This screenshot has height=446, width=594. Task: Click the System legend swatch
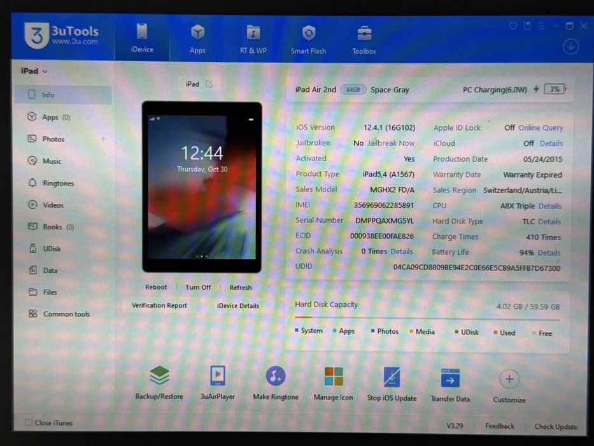(297, 330)
